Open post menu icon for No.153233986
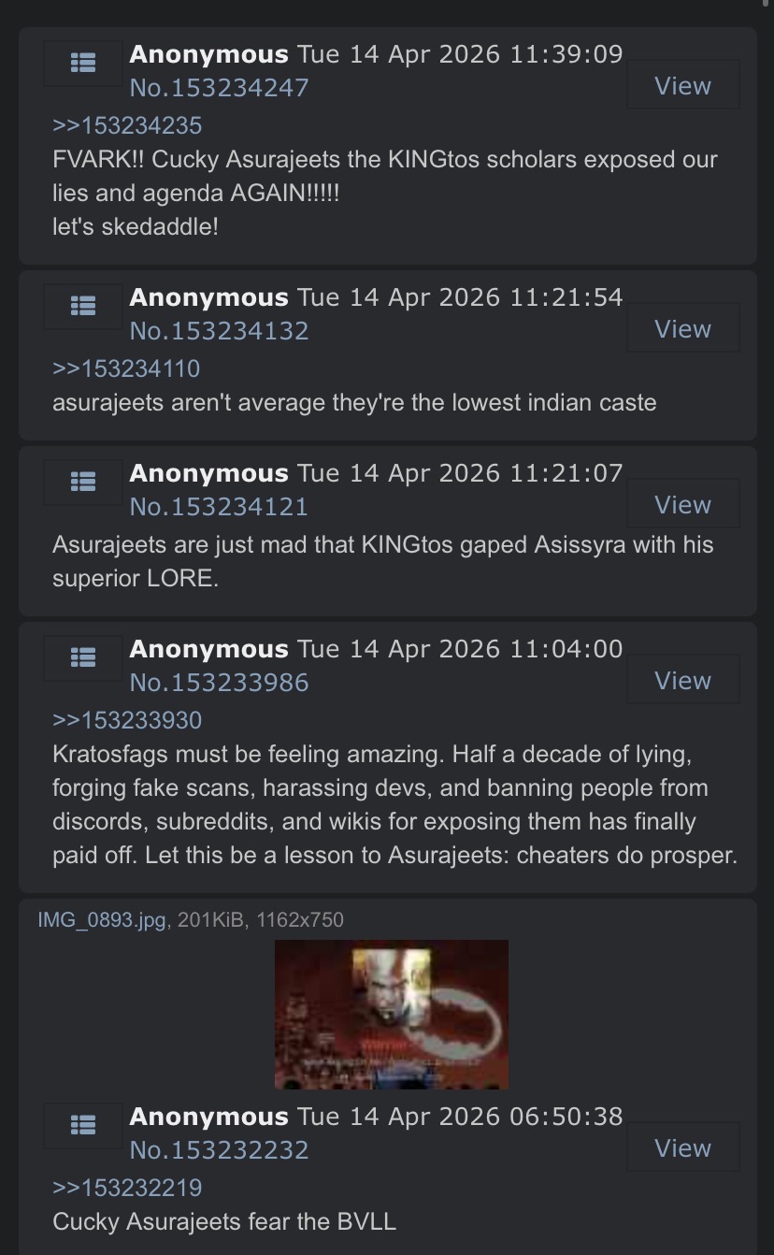774x1255 pixels. 82,657
